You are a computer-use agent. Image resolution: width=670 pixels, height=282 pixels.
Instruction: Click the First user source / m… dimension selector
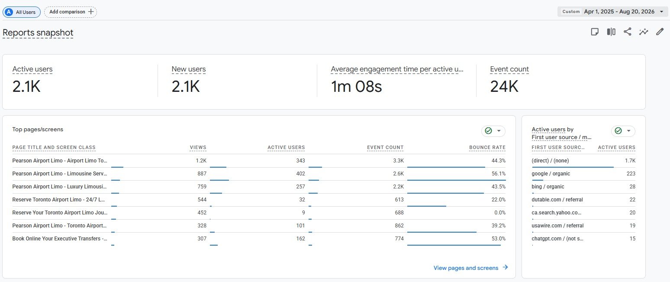click(562, 137)
